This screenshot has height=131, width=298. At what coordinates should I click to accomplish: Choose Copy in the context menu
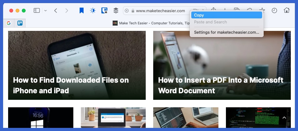[227, 15]
